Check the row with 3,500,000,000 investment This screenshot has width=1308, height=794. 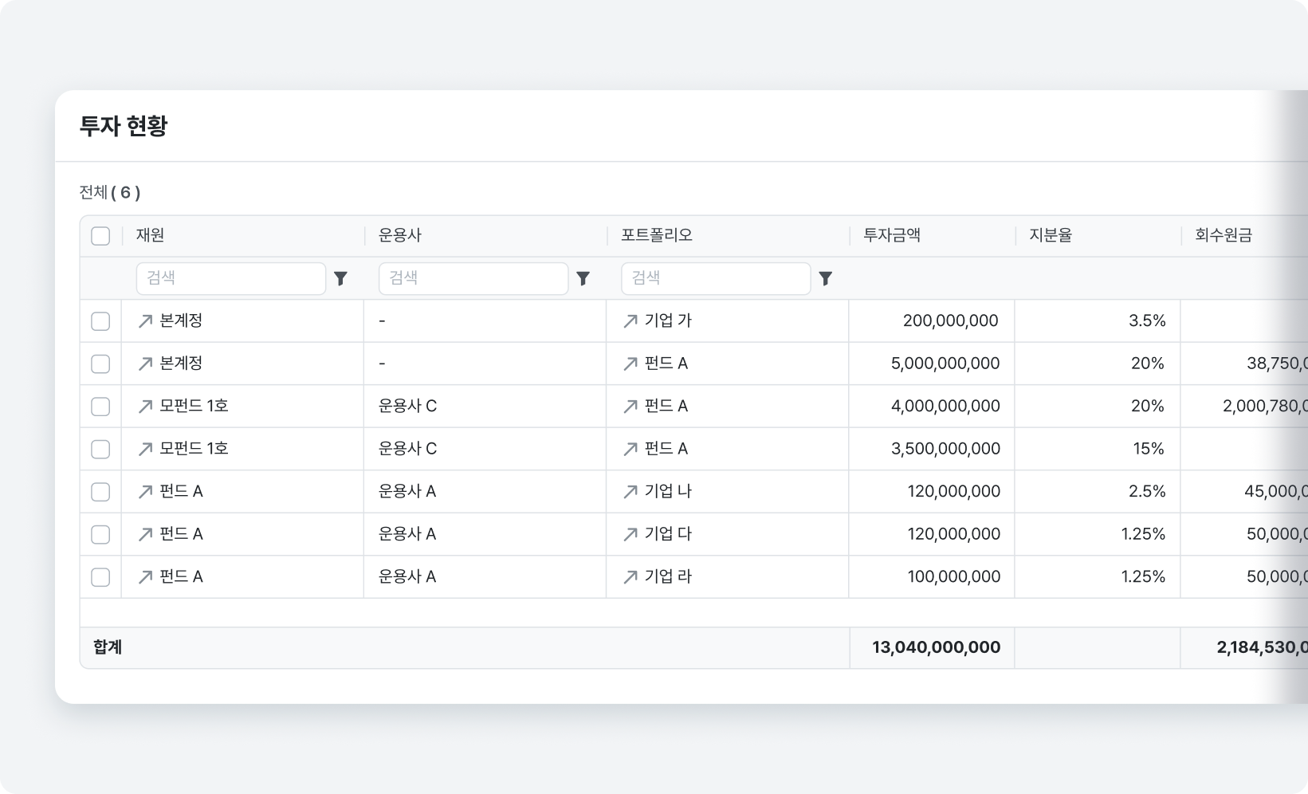pos(100,449)
